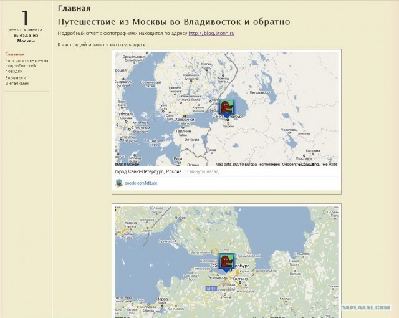Click the Череповец label on upper map
399x318 pixels.
coord(289,130)
